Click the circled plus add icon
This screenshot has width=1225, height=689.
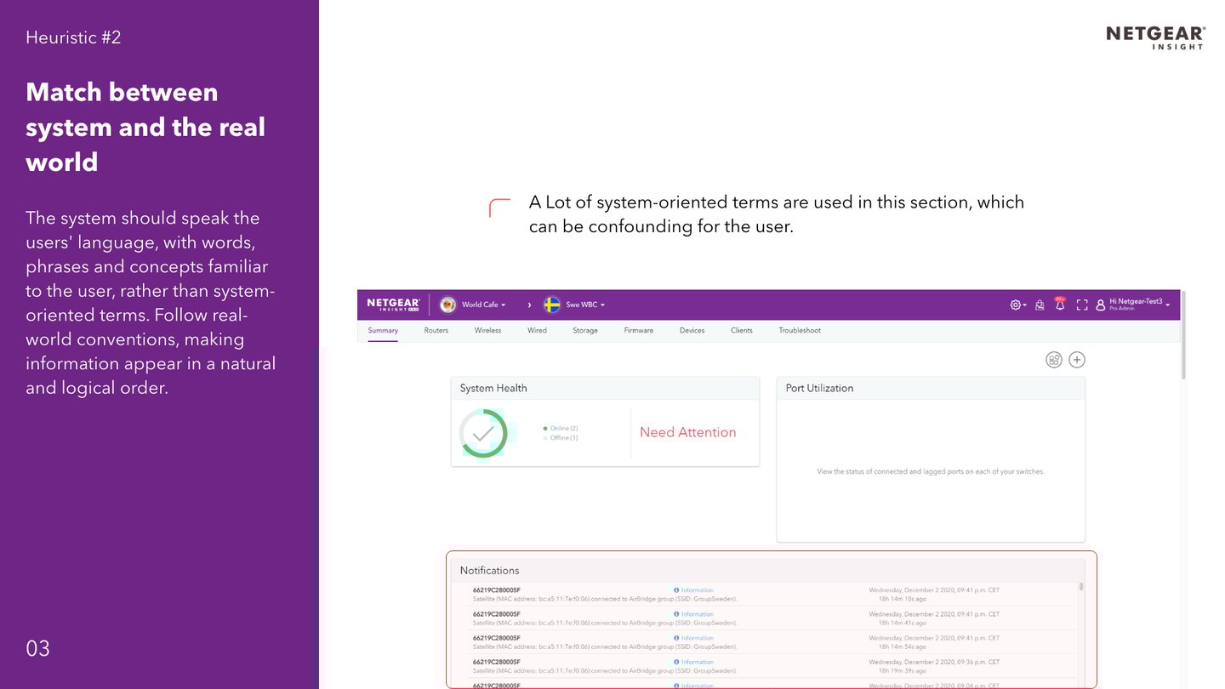(1077, 360)
